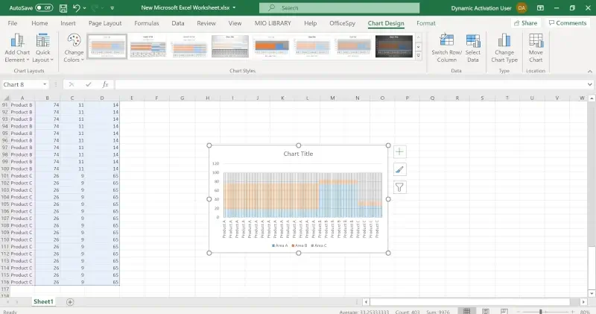Viewport: 596px width, 314px height.
Task: Expand the Chart Styles gallery
Action: point(419,55)
